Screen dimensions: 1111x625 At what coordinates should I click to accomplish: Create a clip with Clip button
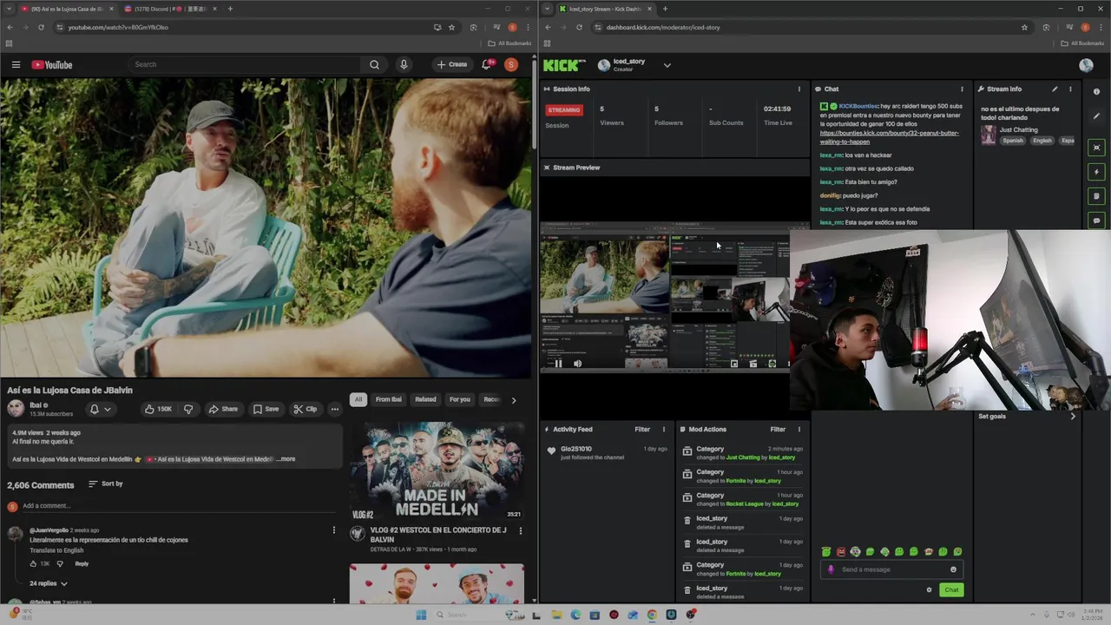click(305, 409)
